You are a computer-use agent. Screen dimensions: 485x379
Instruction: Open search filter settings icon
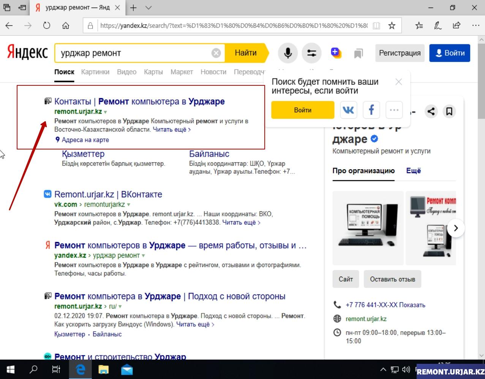(x=311, y=53)
